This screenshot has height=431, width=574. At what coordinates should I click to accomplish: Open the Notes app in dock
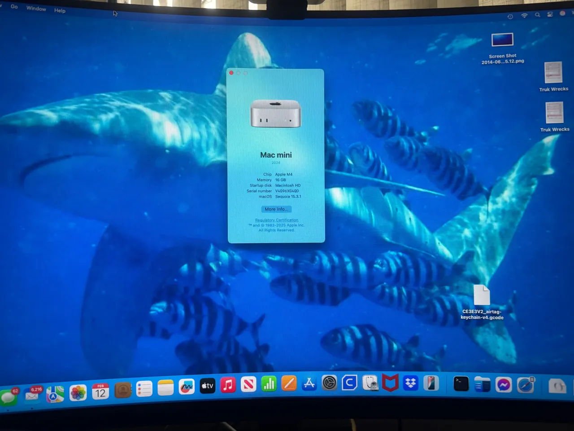click(x=165, y=387)
